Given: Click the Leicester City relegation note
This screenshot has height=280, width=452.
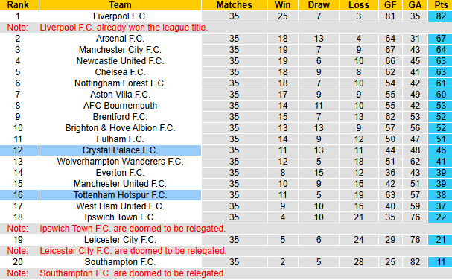Looking at the screenshot, I should click(x=133, y=251).
